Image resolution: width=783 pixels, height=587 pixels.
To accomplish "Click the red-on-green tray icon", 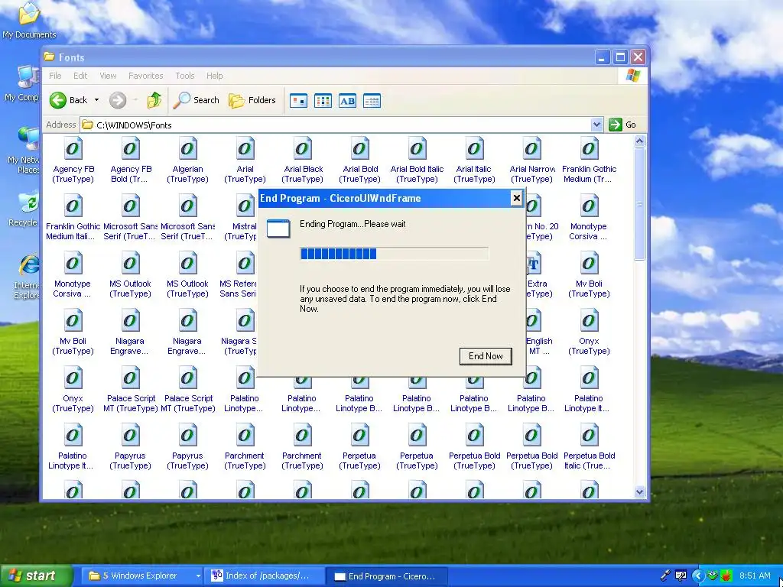I will click(x=726, y=576).
